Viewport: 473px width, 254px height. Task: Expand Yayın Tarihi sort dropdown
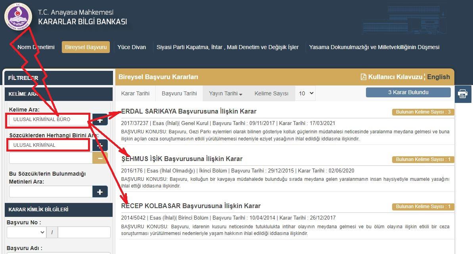pos(226,93)
